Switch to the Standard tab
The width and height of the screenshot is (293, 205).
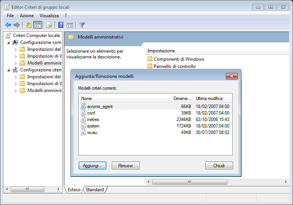(x=95, y=190)
